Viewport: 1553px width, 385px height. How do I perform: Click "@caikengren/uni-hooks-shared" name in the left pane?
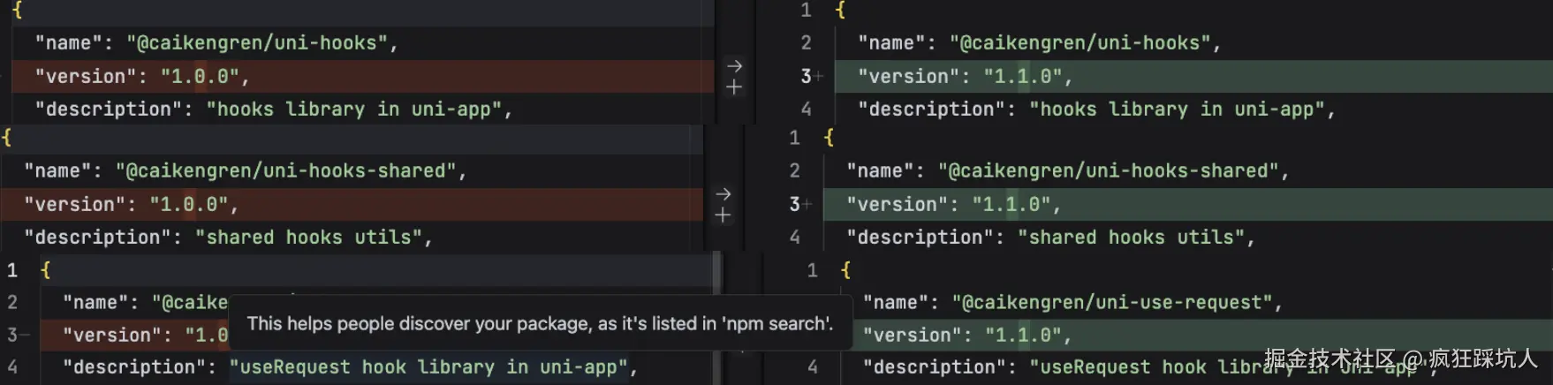pos(285,170)
